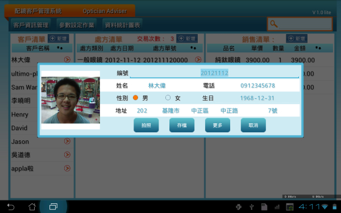The width and height of the screenshot is (341, 213).
Task: Switch to 資料統計圖表 tab
Action: (x=122, y=25)
